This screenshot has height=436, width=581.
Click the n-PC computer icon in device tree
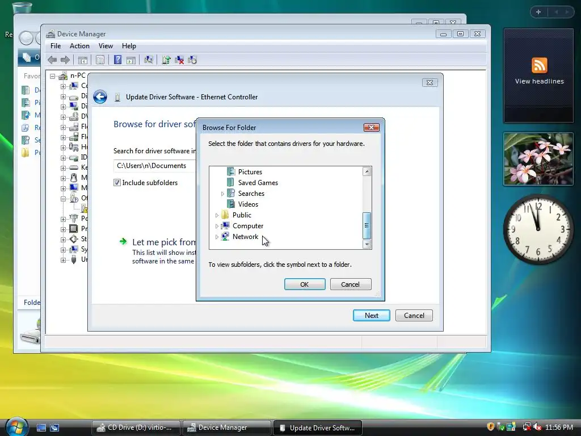[64, 76]
